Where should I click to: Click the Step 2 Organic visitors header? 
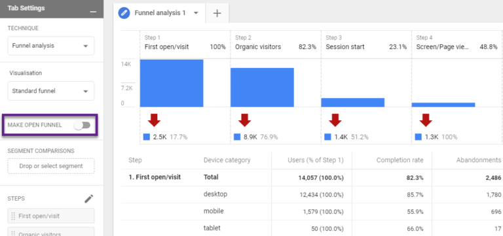pos(276,42)
